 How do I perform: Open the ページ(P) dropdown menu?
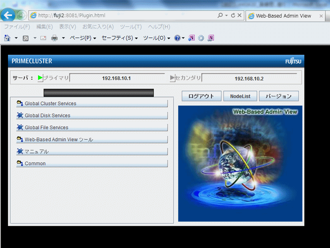[x=83, y=38]
